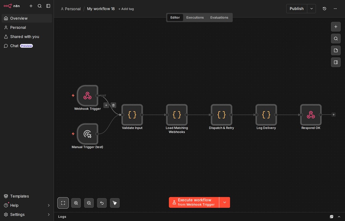Open Personal in the sidebar
The height and width of the screenshot is (221, 345).
[27, 27]
